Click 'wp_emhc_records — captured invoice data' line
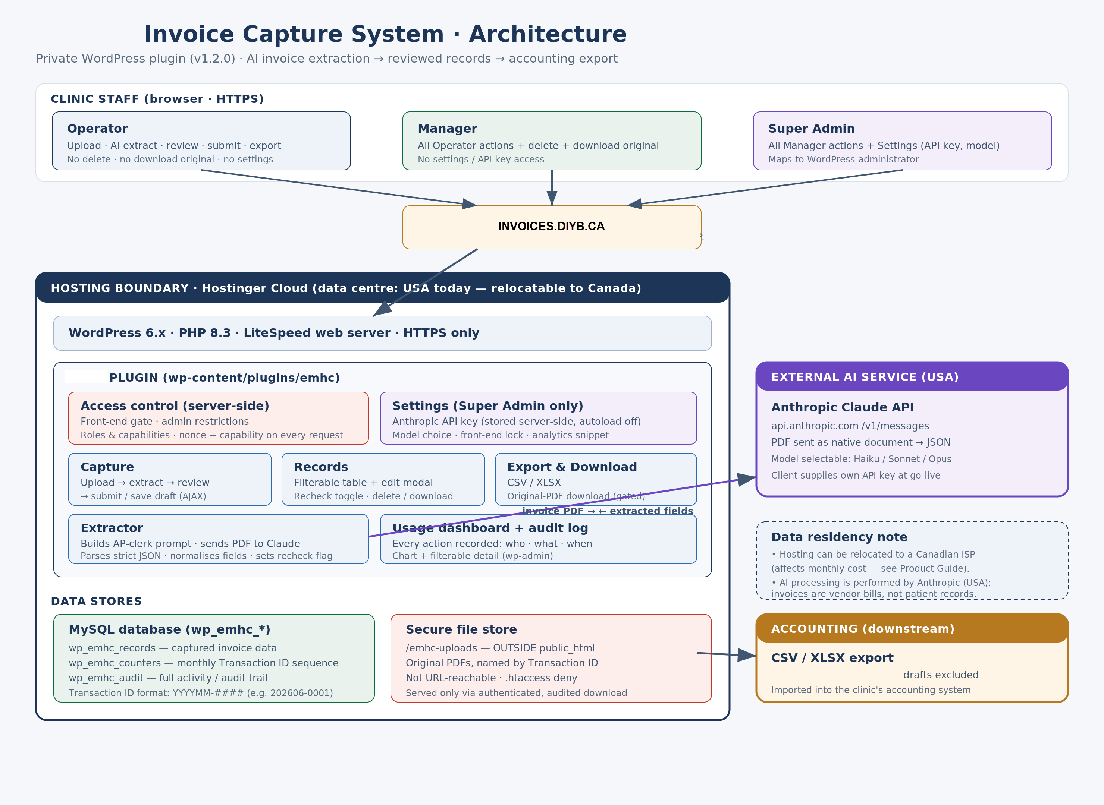The image size is (1104, 805). click(x=173, y=648)
